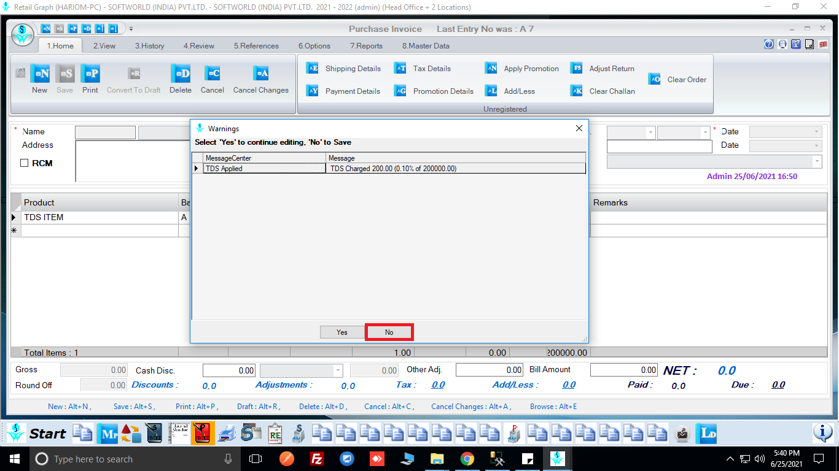Click Yes to continue editing
Screen dimensions: 839x471
[342, 332]
